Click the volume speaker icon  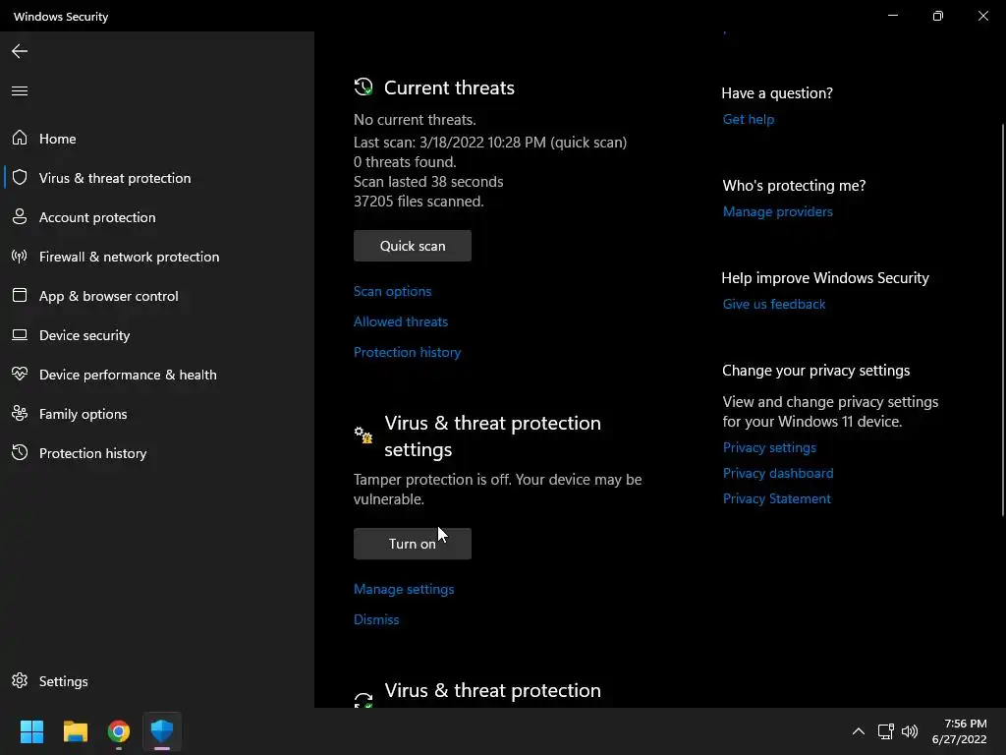[x=910, y=731]
